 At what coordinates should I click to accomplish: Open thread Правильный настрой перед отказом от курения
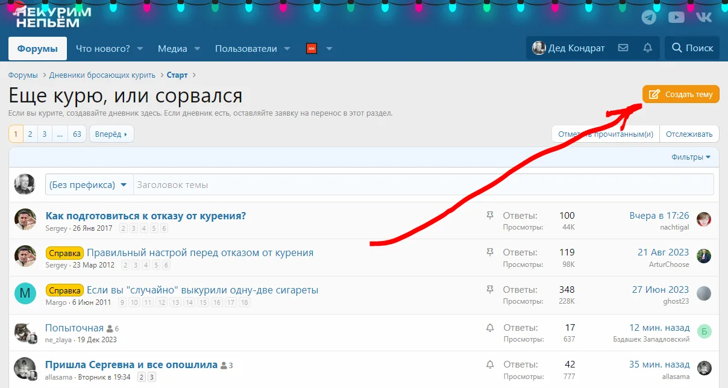tap(200, 252)
